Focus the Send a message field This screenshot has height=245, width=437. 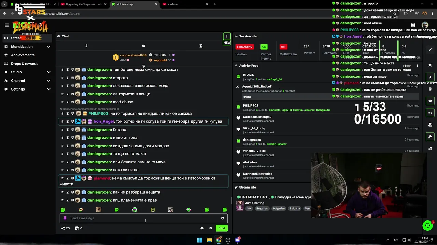144,218
